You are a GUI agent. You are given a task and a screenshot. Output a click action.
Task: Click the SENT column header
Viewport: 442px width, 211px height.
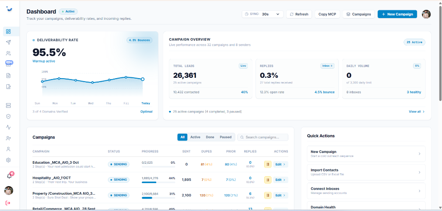coord(186,151)
